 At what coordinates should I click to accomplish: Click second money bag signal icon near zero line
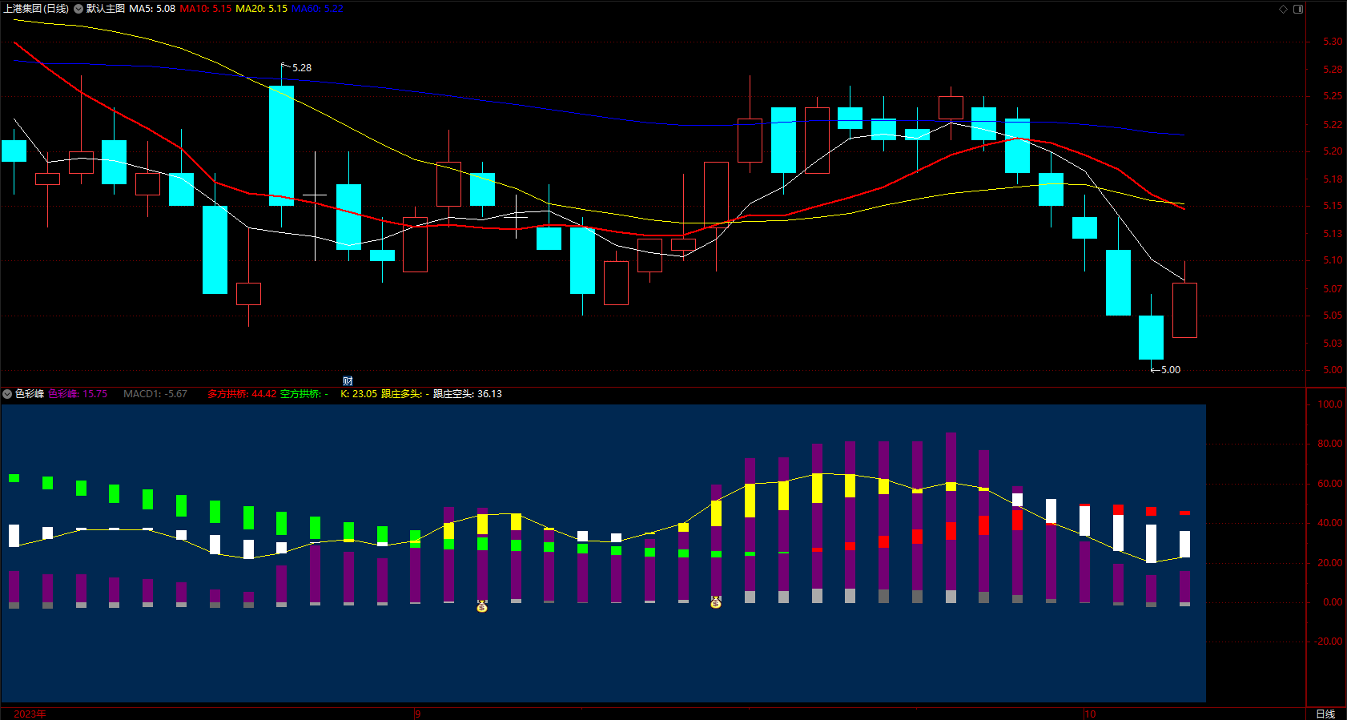[x=716, y=602]
